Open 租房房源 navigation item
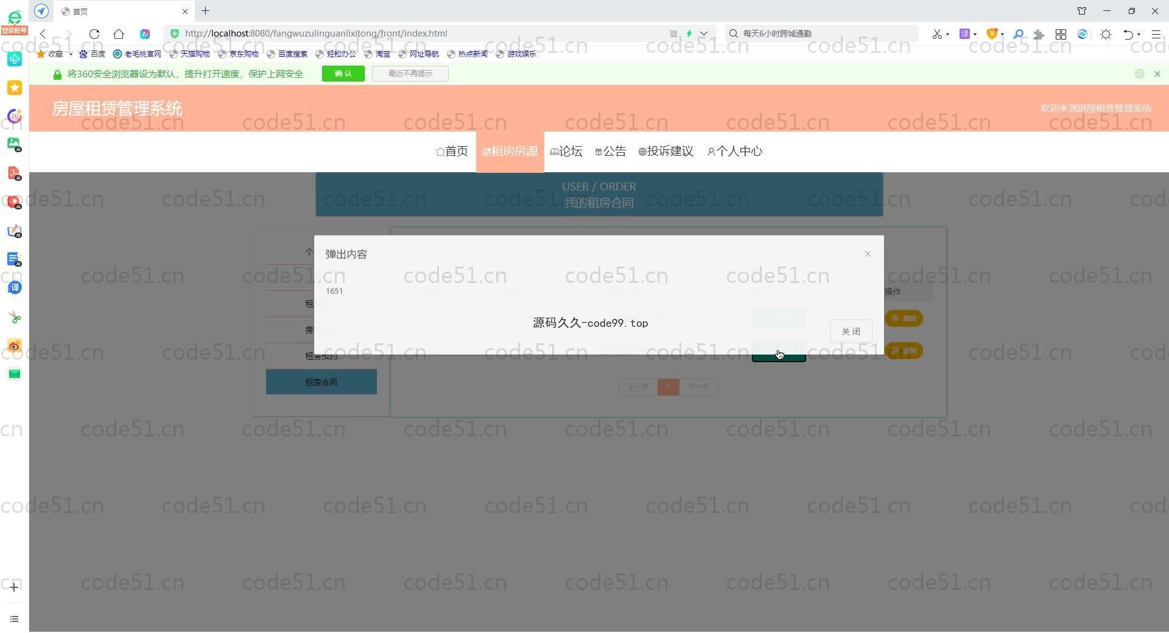1169x633 pixels. [x=510, y=152]
